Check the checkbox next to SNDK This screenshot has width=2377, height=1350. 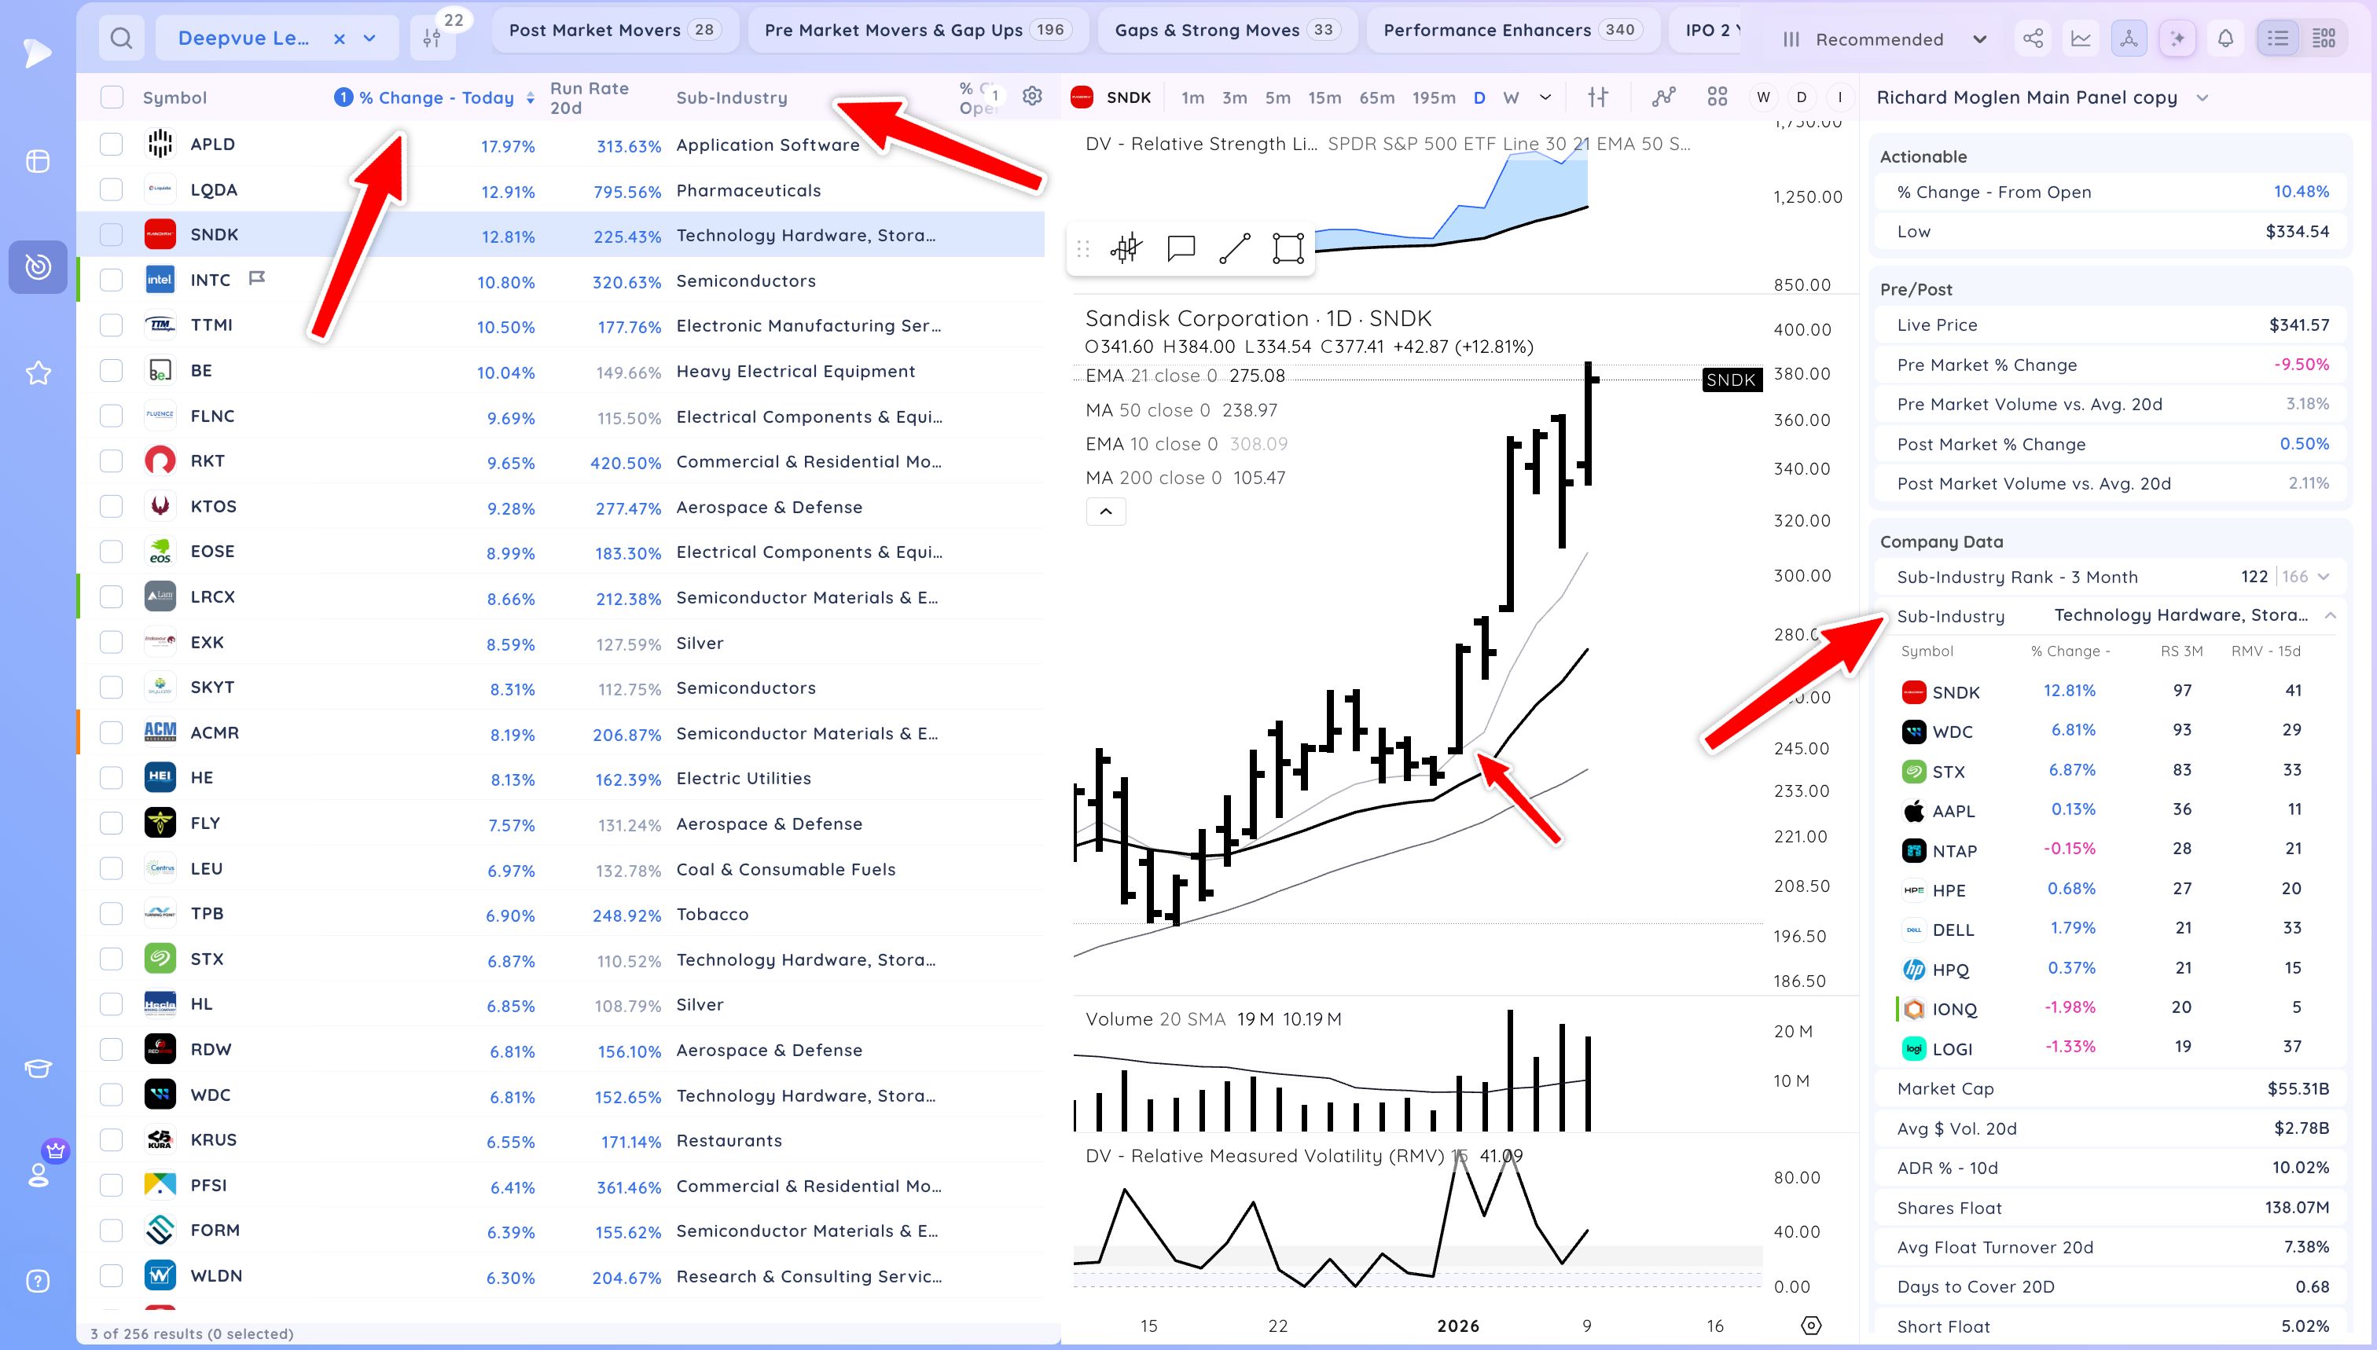click(x=112, y=235)
